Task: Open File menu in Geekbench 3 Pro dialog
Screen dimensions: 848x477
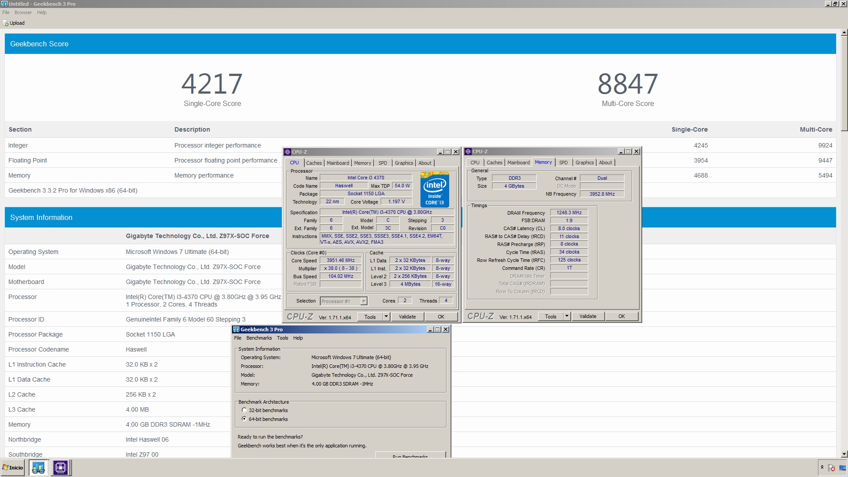Action: tap(238, 338)
